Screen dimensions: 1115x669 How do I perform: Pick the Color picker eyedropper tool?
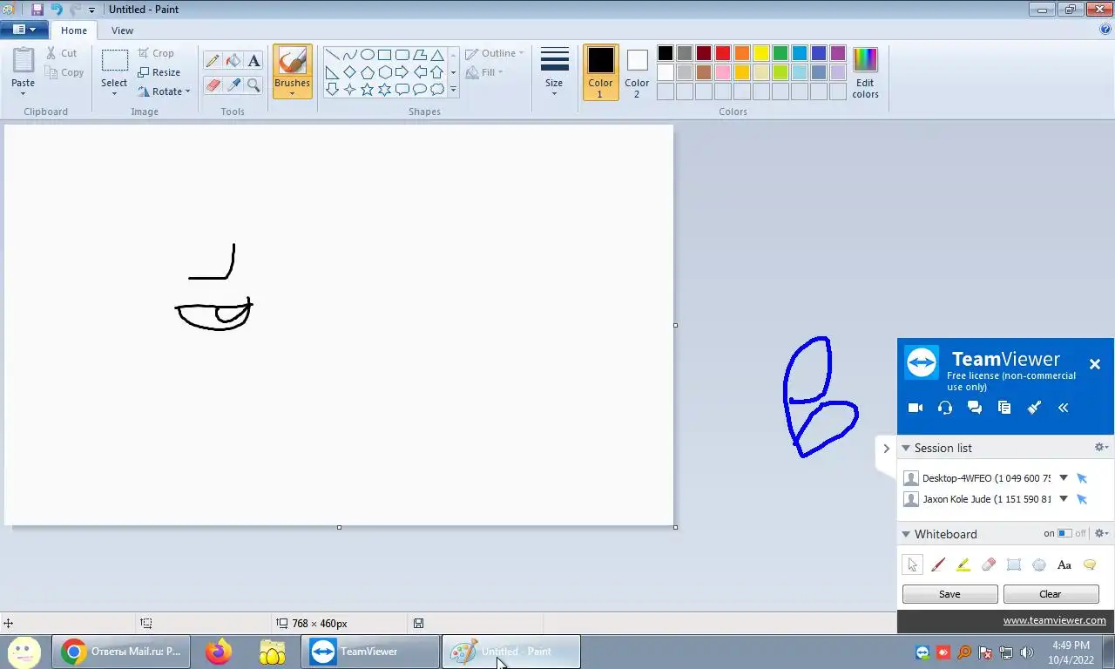point(233,84)
